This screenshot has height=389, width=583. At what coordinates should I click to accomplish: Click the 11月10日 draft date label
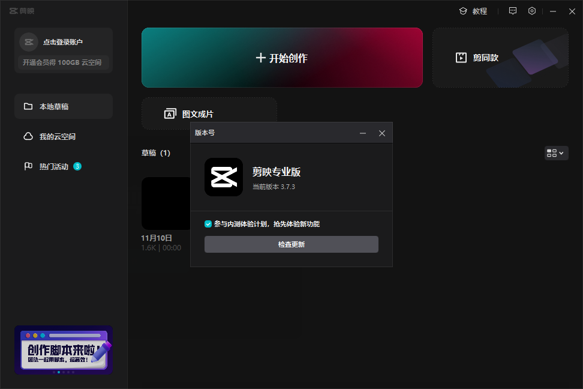coord(157,238)
